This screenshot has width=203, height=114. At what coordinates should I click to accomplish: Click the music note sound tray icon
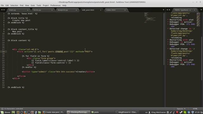tap(174, 112)
